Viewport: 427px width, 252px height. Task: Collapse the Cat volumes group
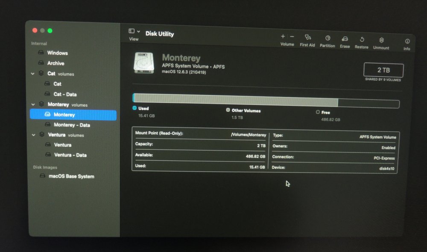click(33, 74)
